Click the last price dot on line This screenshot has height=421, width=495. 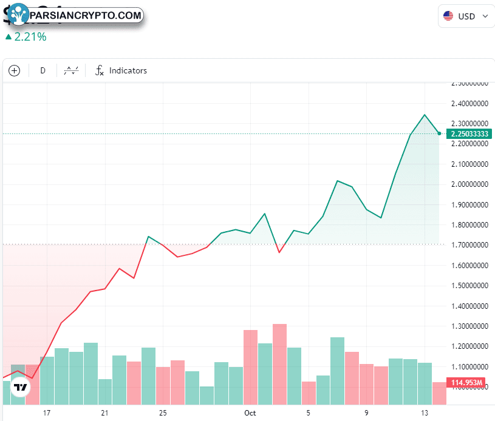click(439, 133)
